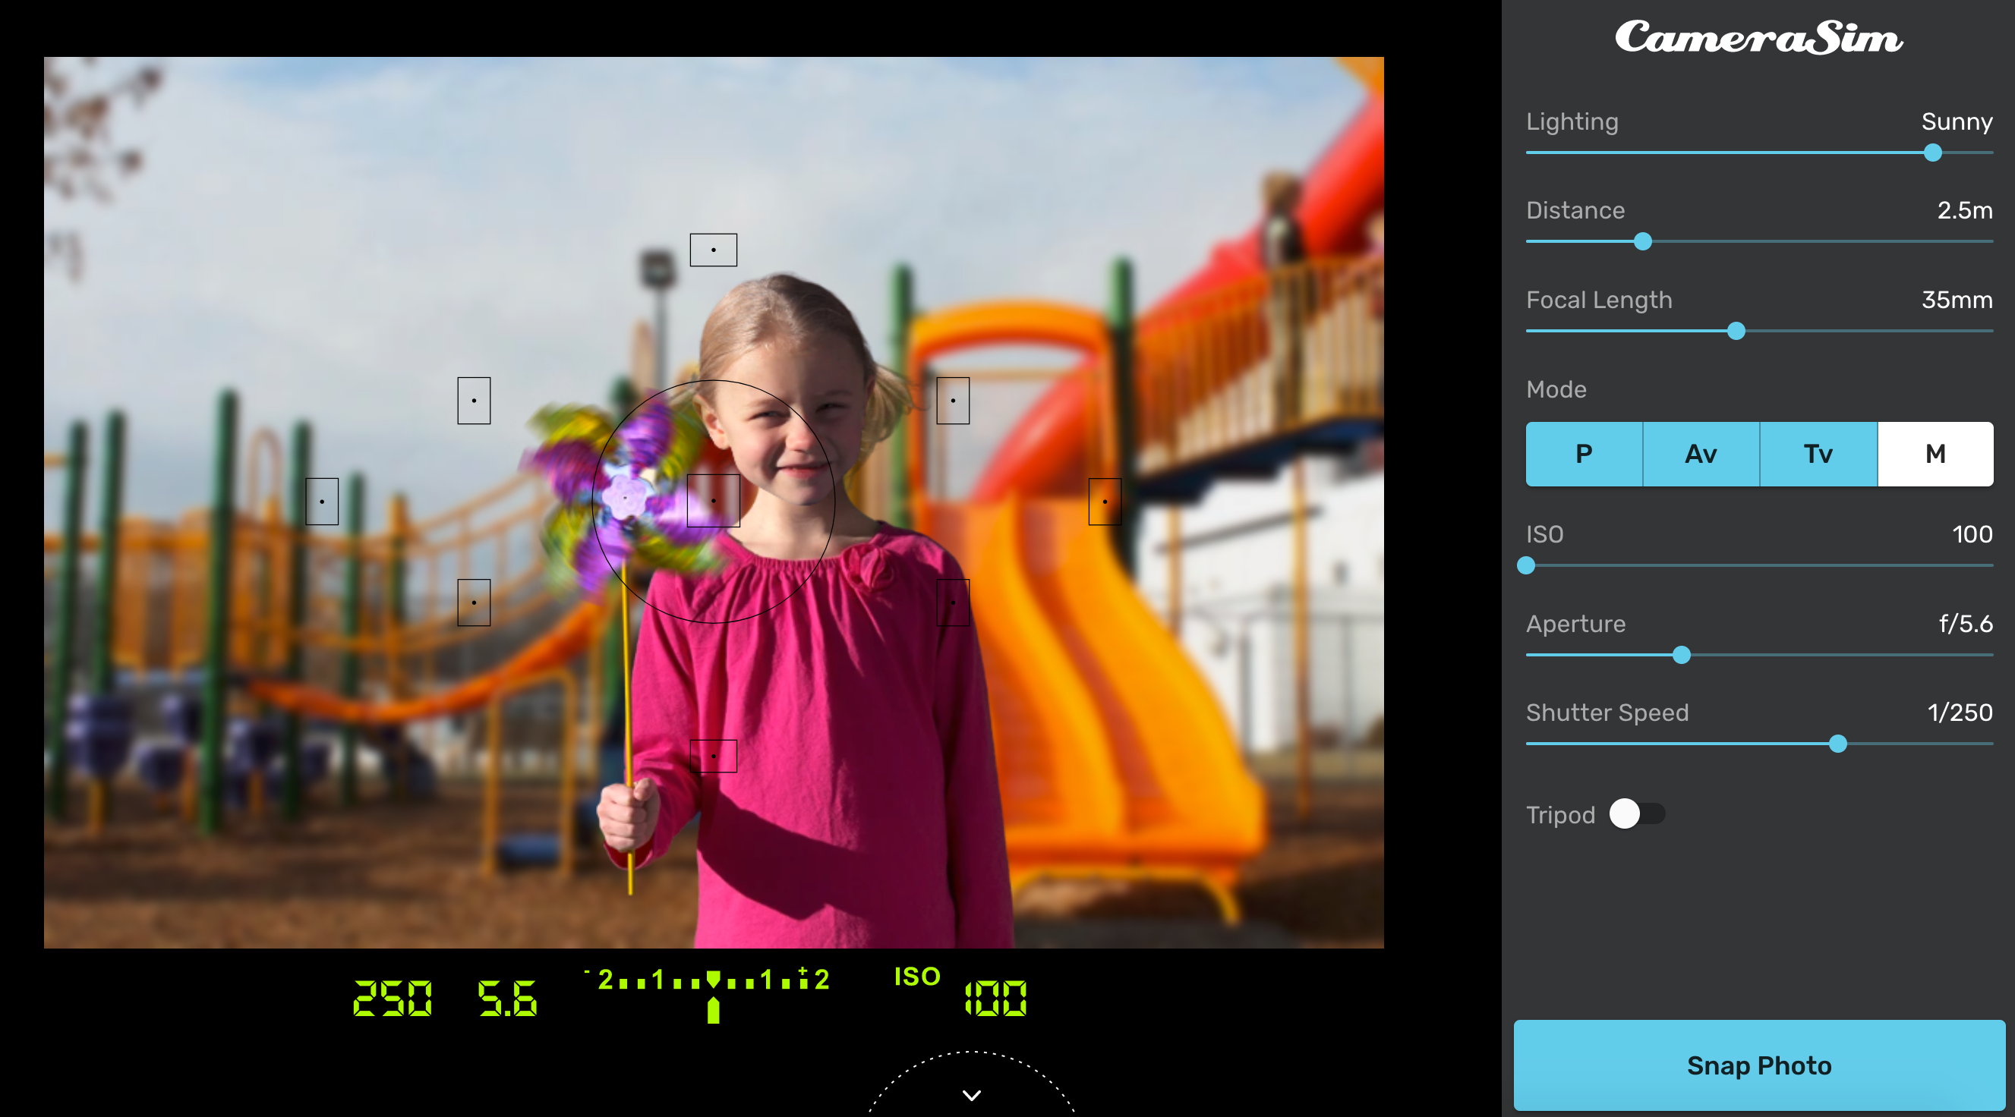Select M manual mode

(x=1935, y=454)
